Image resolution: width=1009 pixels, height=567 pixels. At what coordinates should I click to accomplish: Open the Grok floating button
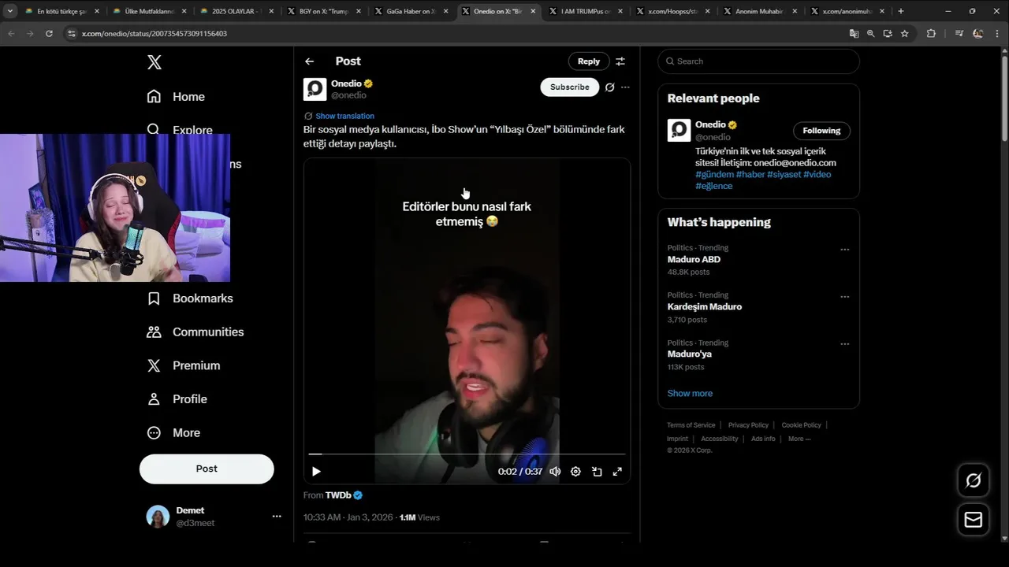point(974,480)
